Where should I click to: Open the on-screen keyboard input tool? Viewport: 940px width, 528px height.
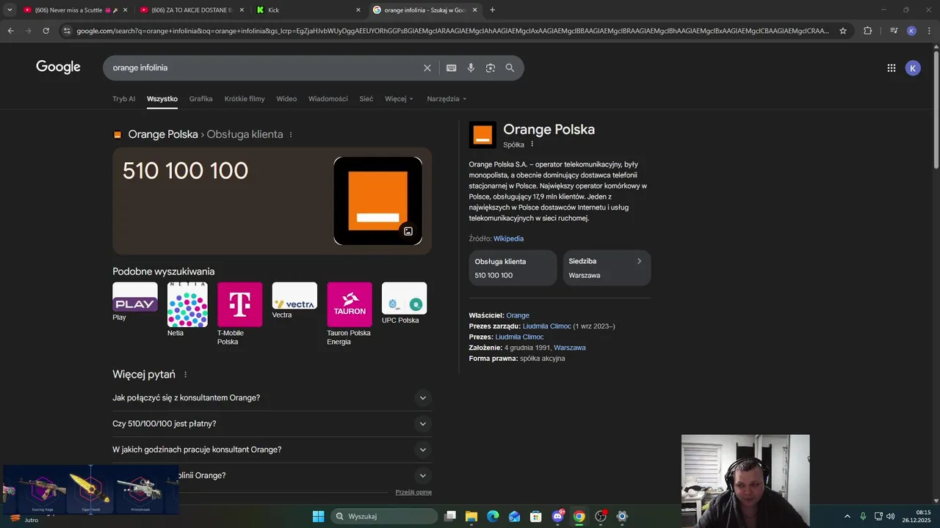pyautogui.click(x=451, y=67)
